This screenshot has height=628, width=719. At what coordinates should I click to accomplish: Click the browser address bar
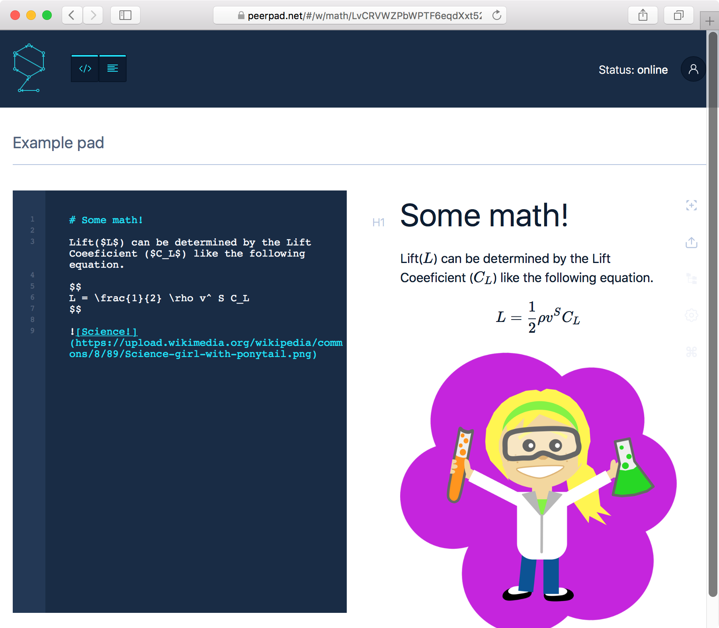coord(358,15)
